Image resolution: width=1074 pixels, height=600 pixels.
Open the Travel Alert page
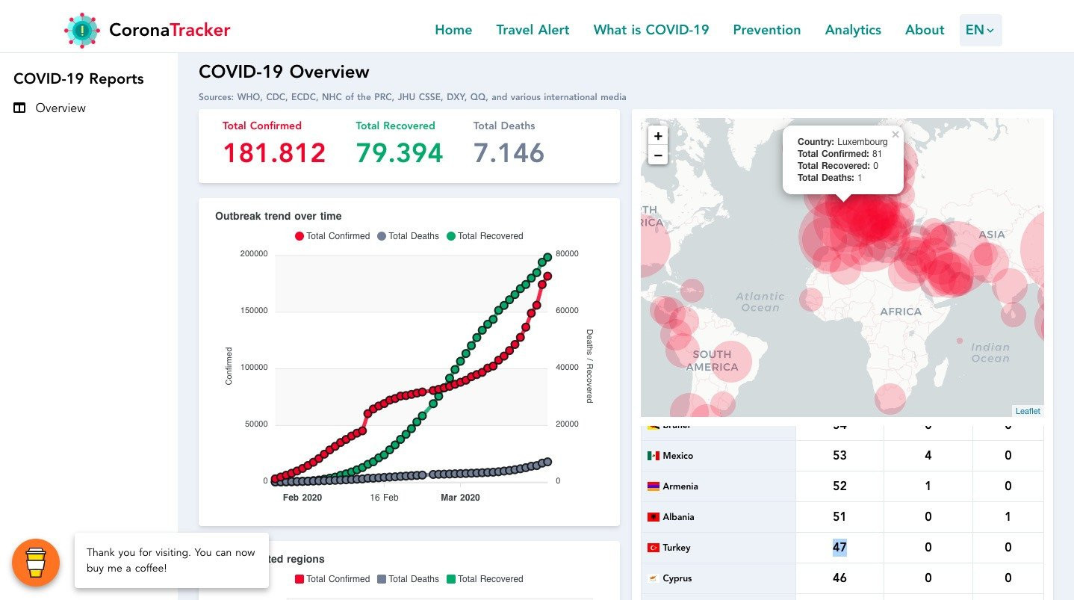[x=533, y=30]
